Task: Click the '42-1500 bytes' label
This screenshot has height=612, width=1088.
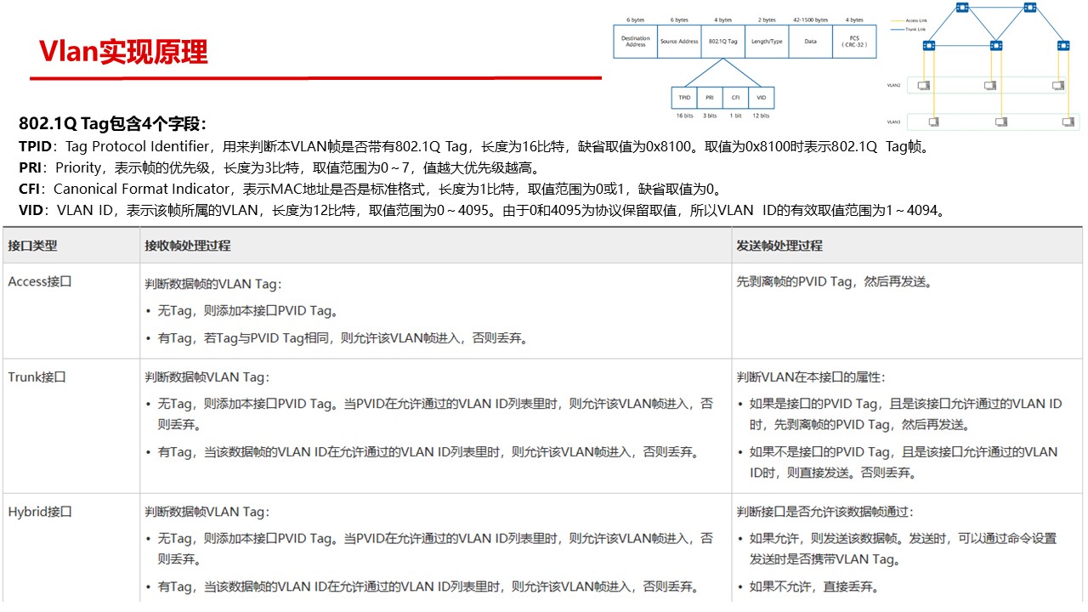Action: click(x=810, y=20)
